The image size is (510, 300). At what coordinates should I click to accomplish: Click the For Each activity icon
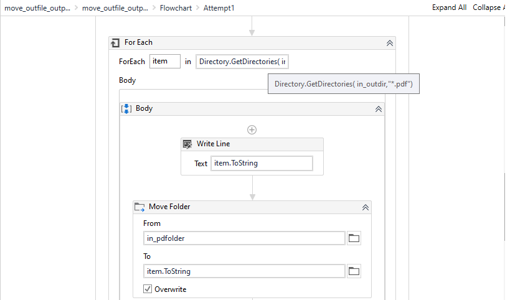point(115,43)
